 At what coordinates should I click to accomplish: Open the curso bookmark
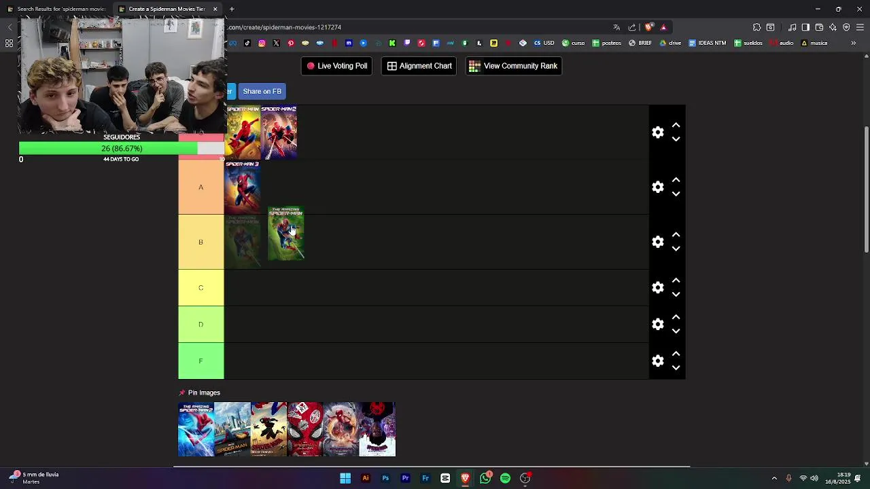(x=573, y=43)
